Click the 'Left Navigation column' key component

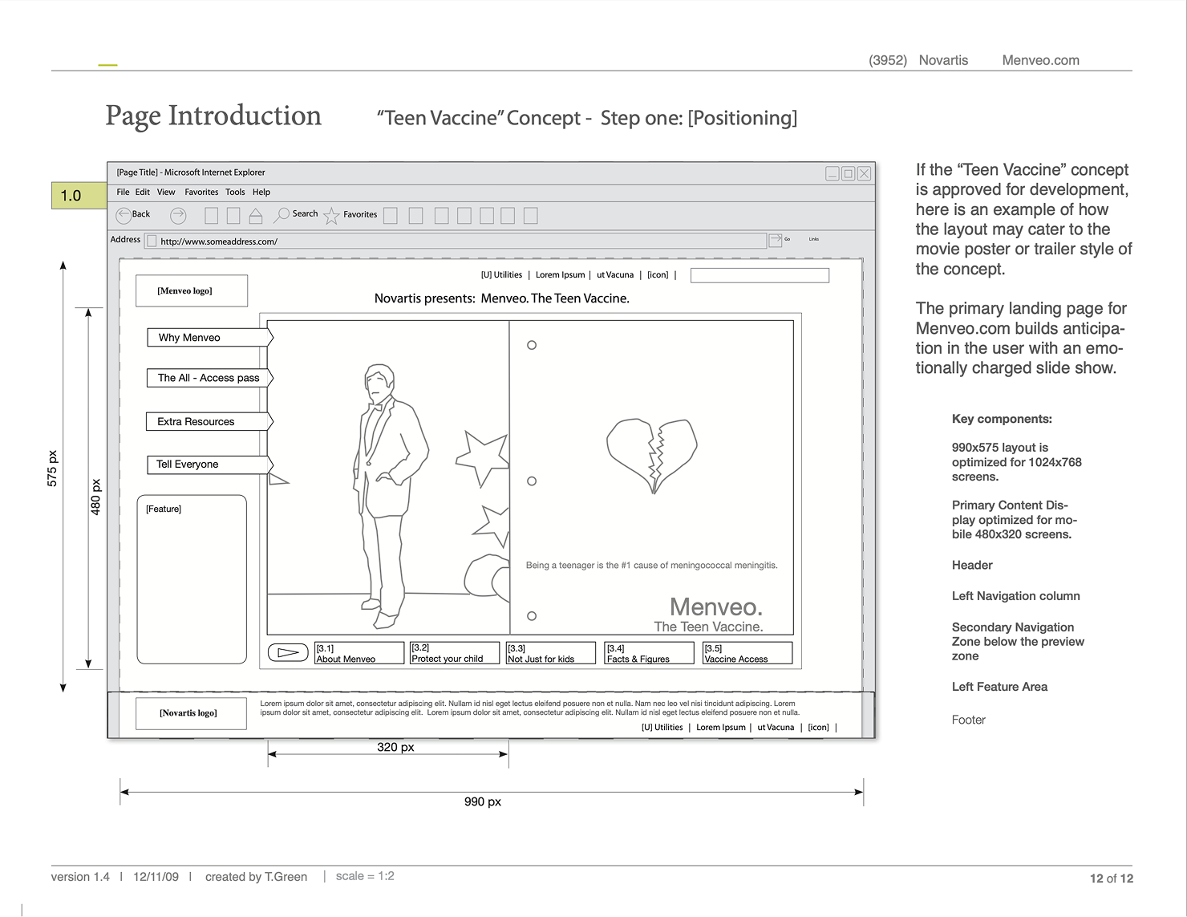click(x=1015, y=596)
